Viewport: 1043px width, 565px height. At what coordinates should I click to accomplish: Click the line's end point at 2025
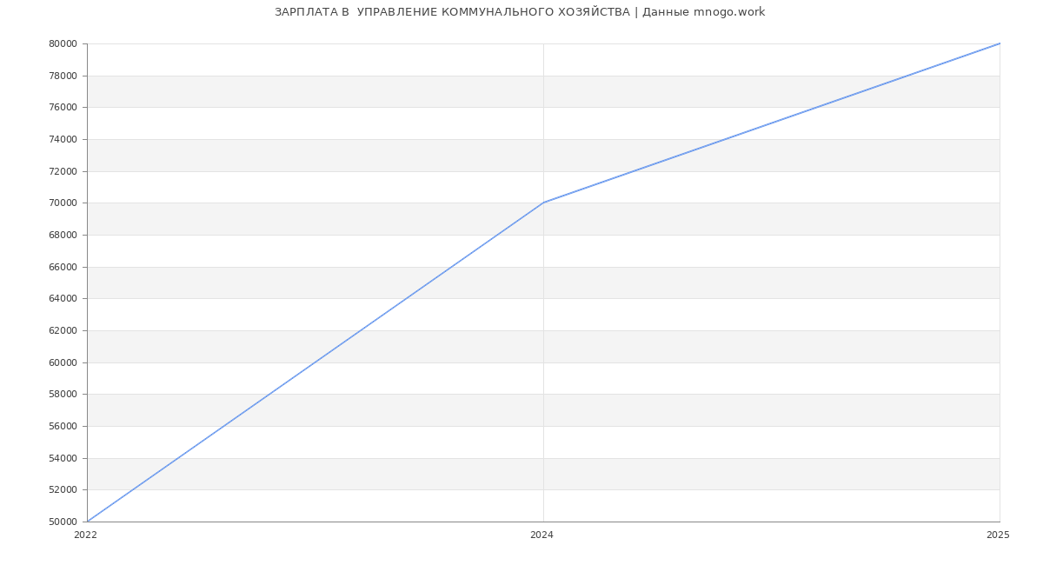[1000, 43]
